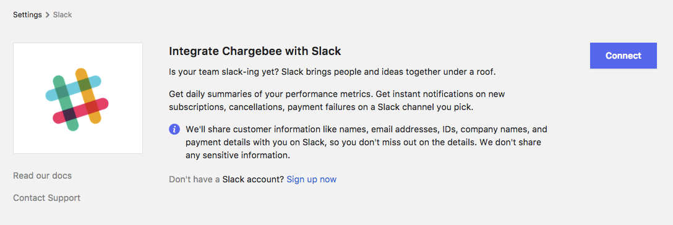Click the Slack hashtag logo center
Viewport: 673px width, 225px height.
pos(77,99)
